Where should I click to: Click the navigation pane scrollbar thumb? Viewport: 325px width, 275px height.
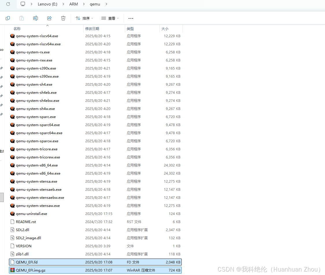(x=2, y=197)
